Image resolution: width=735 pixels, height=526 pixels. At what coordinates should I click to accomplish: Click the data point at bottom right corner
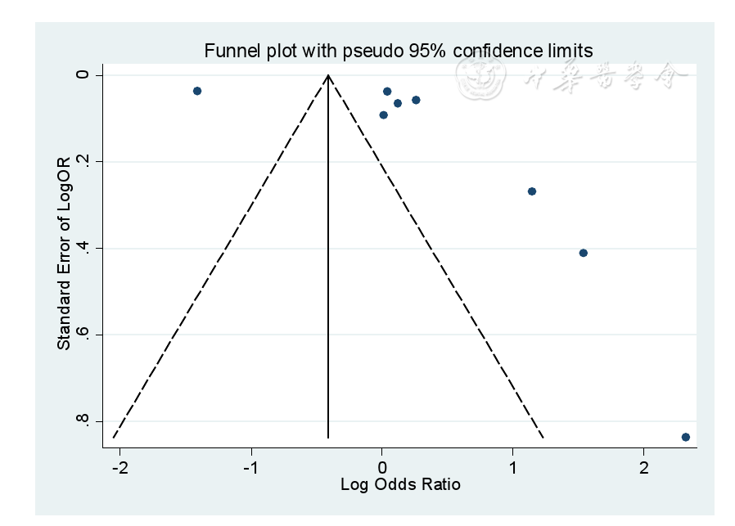pyautogui.click(x=686, y=437)
